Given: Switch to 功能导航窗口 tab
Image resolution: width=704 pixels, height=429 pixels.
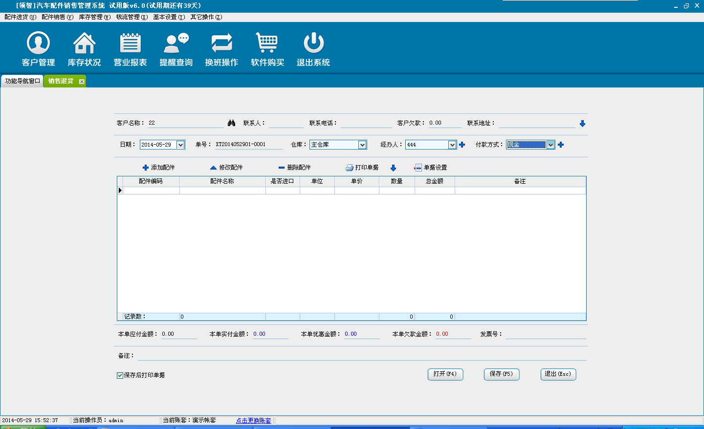Looking at the screenshot, I should pos(22,81).
